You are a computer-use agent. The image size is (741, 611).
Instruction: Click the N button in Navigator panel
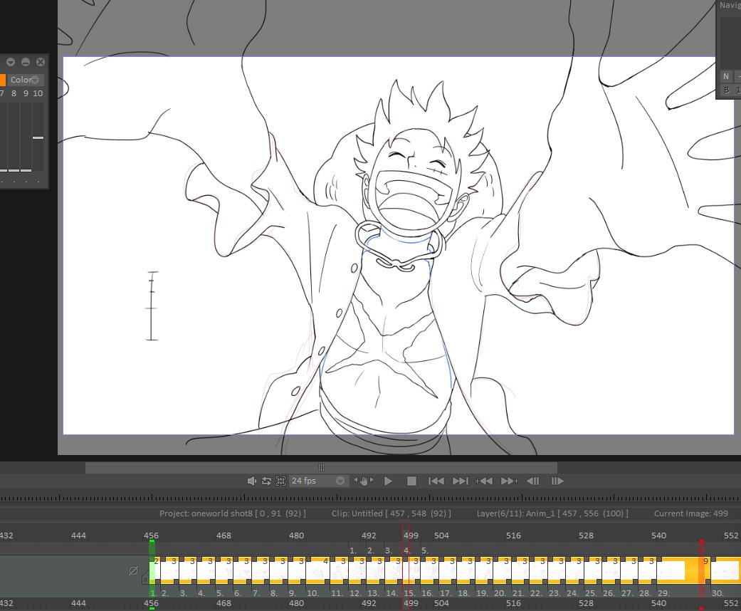pyautogui.click(x=726, y=76)
